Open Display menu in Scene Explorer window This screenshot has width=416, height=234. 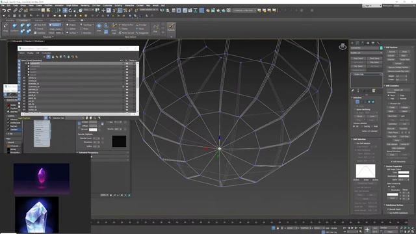[31, 53]
